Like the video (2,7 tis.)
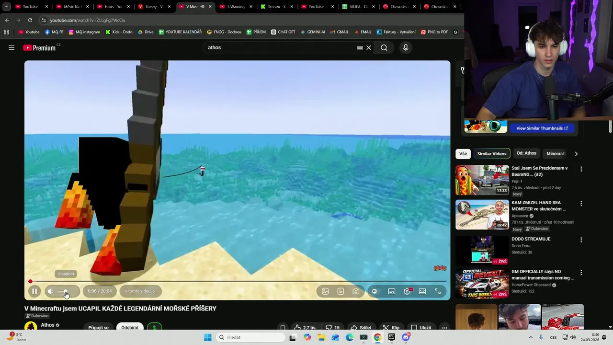 305,328
